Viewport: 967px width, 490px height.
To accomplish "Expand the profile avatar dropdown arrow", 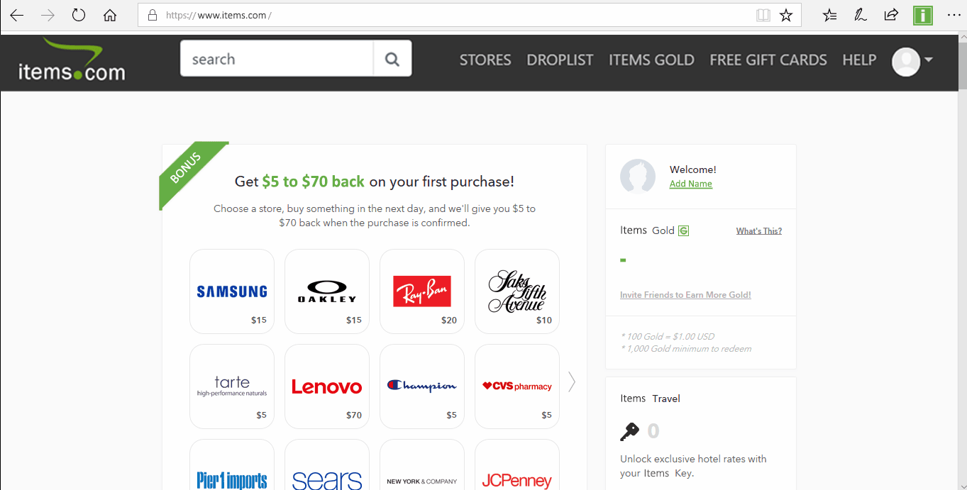I will click(x=928, y=60).
